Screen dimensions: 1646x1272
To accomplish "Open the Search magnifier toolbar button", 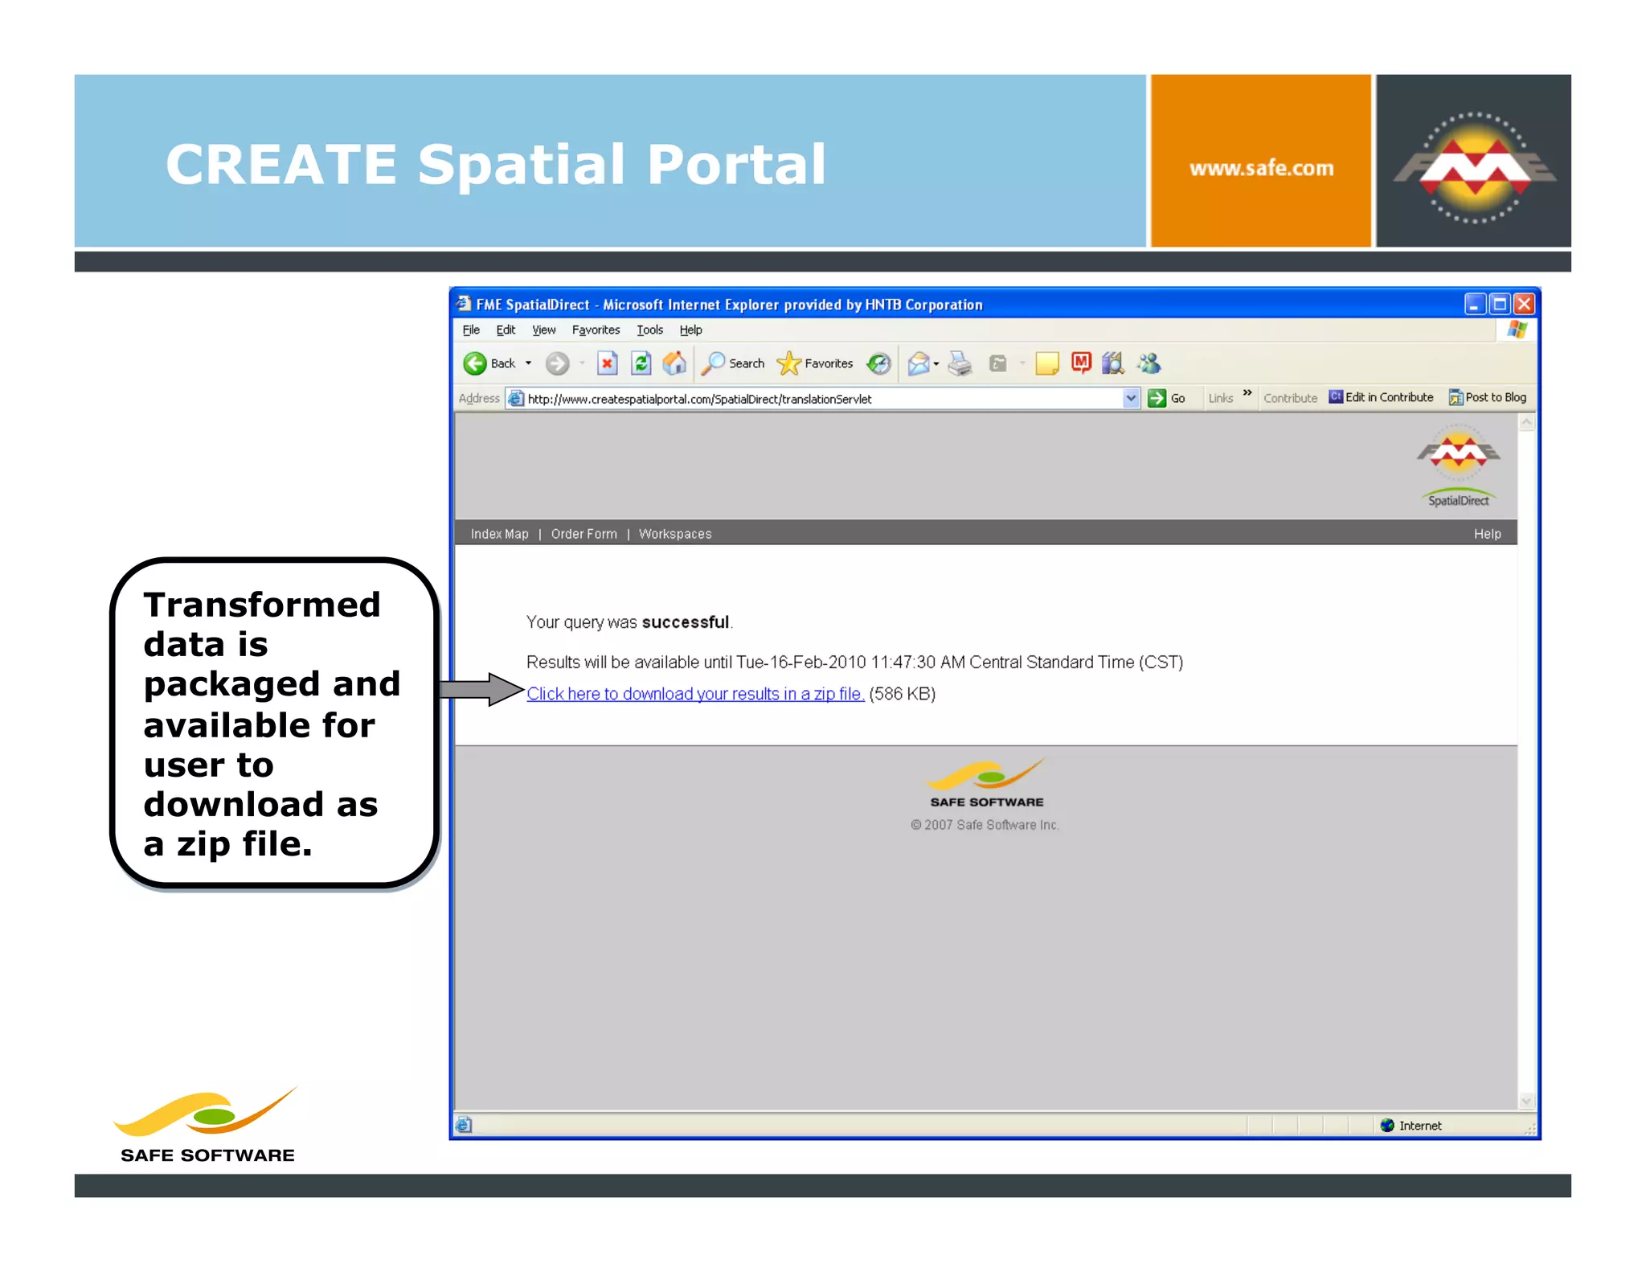I will coord(733,363).
